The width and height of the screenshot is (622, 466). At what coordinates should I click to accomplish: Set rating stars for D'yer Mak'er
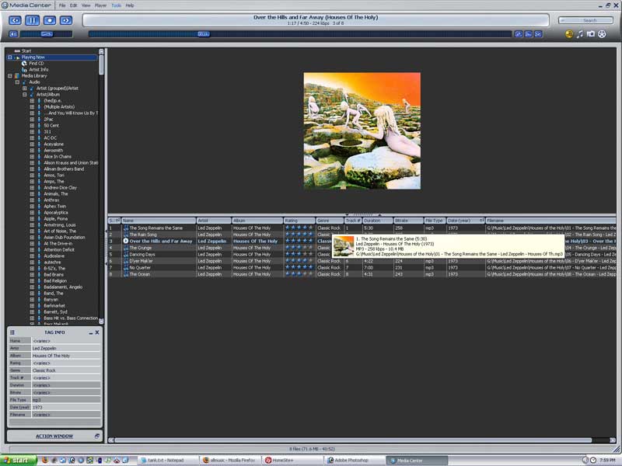(x=299, y=261)
